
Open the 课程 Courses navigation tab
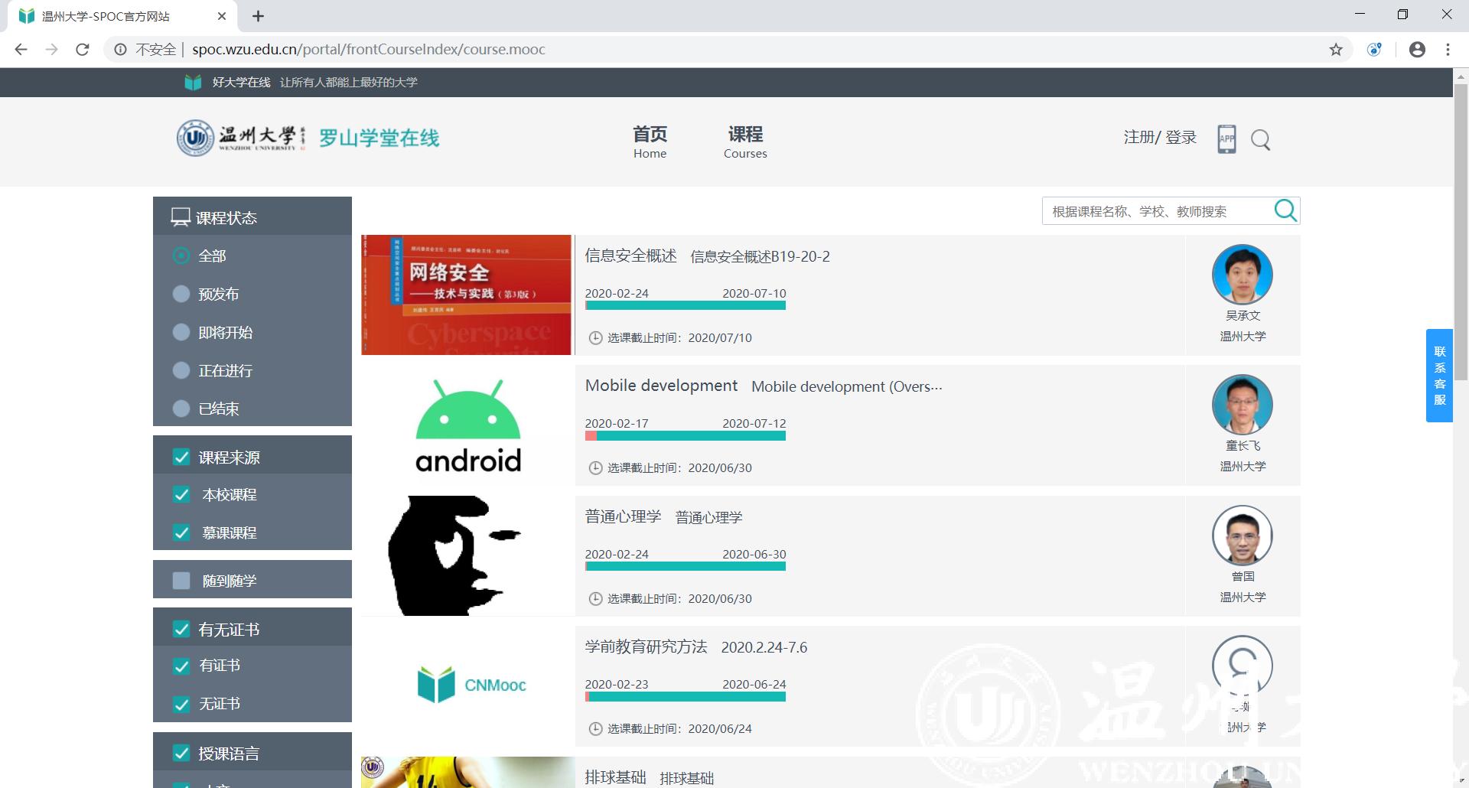pos(745,142)
